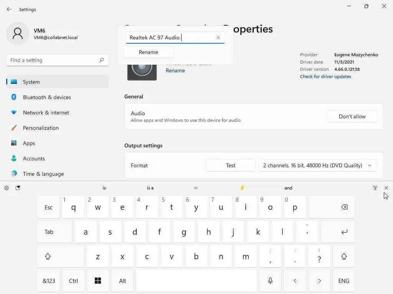Choose the 'is' text suggestion
This screenshot has height=294, width=393.
pos(104,188)
